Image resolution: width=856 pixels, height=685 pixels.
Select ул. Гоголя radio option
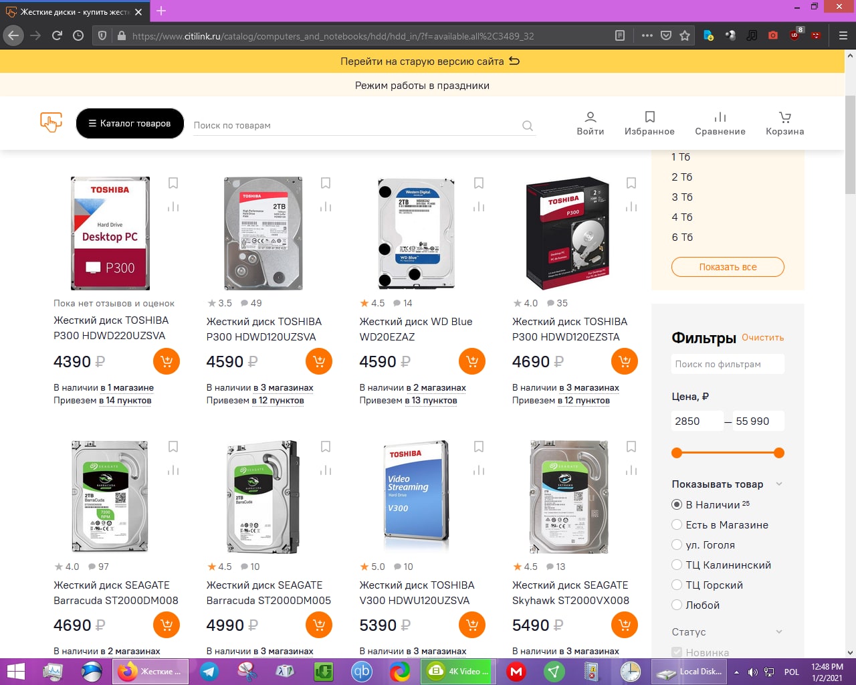pos(677,545)
